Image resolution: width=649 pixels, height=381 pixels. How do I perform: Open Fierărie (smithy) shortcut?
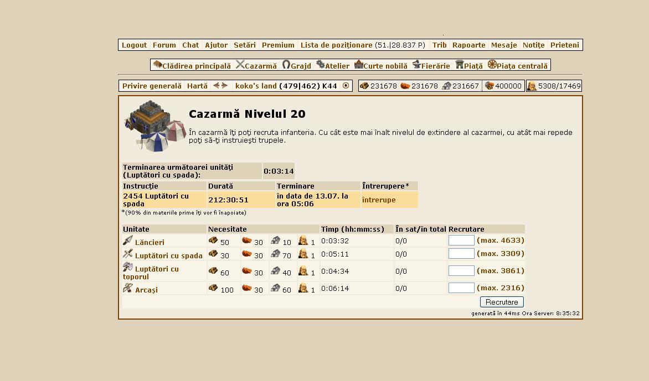[x=431, y=66]
